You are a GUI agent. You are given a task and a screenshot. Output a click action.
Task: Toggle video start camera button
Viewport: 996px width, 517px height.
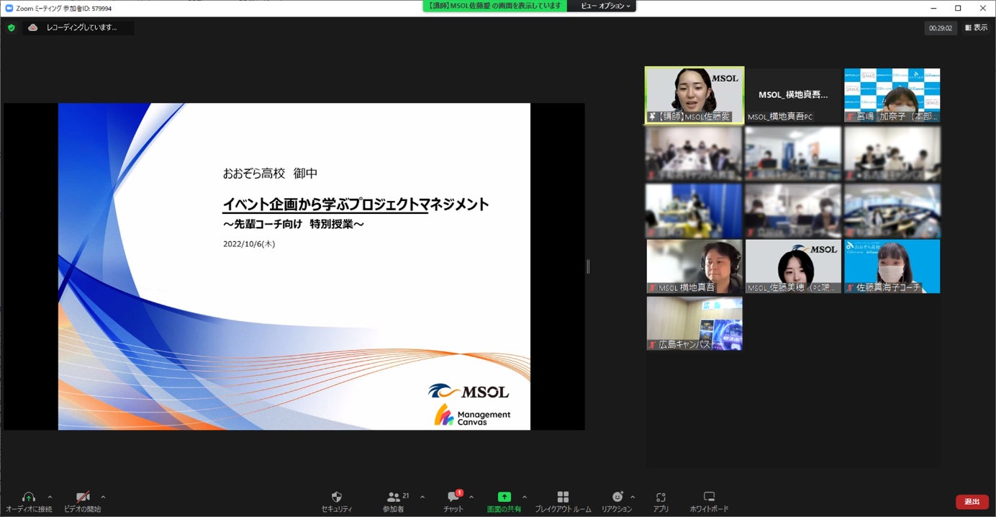tap(83, 497)
